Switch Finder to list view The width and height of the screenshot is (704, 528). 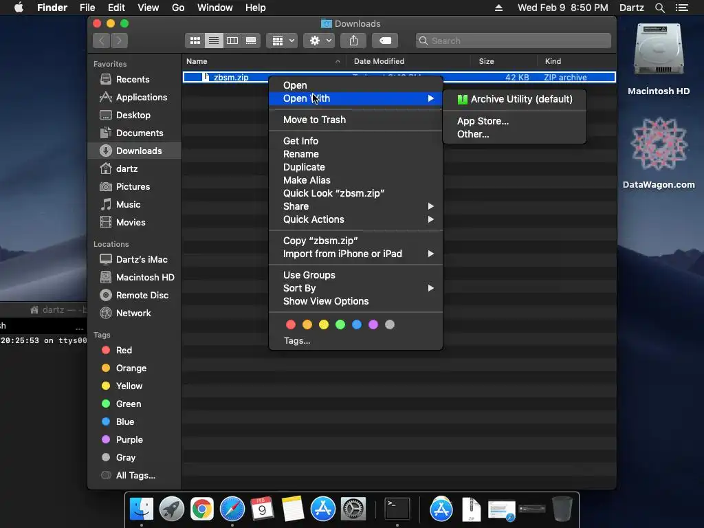(x=214, y=41)
